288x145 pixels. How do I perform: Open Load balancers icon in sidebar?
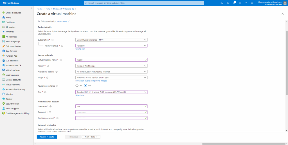pos(3,75)
